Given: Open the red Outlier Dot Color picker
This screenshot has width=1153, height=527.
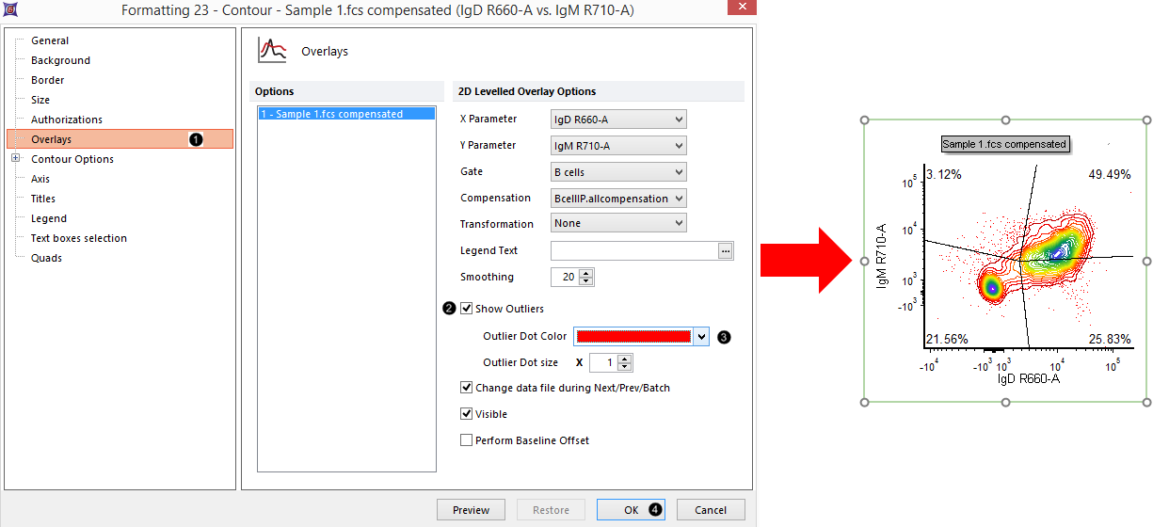Looking at the screenshot, I should pyautogui.click(x=641, y=337).
